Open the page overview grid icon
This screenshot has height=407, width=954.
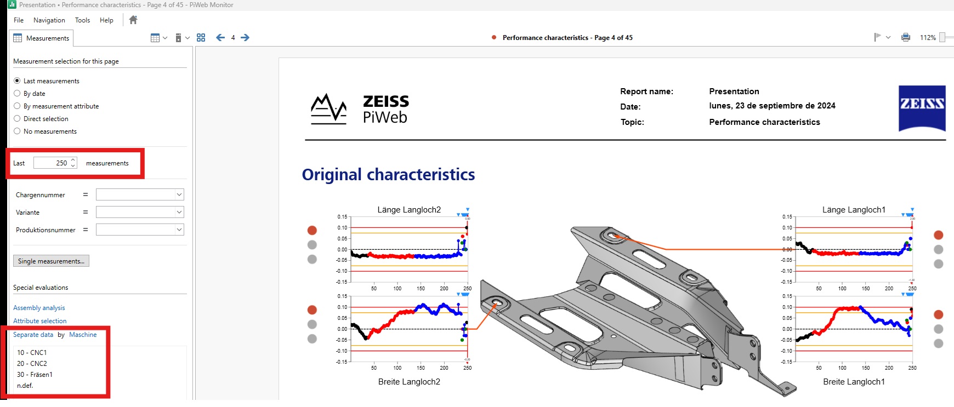click(x=201, y=38)
